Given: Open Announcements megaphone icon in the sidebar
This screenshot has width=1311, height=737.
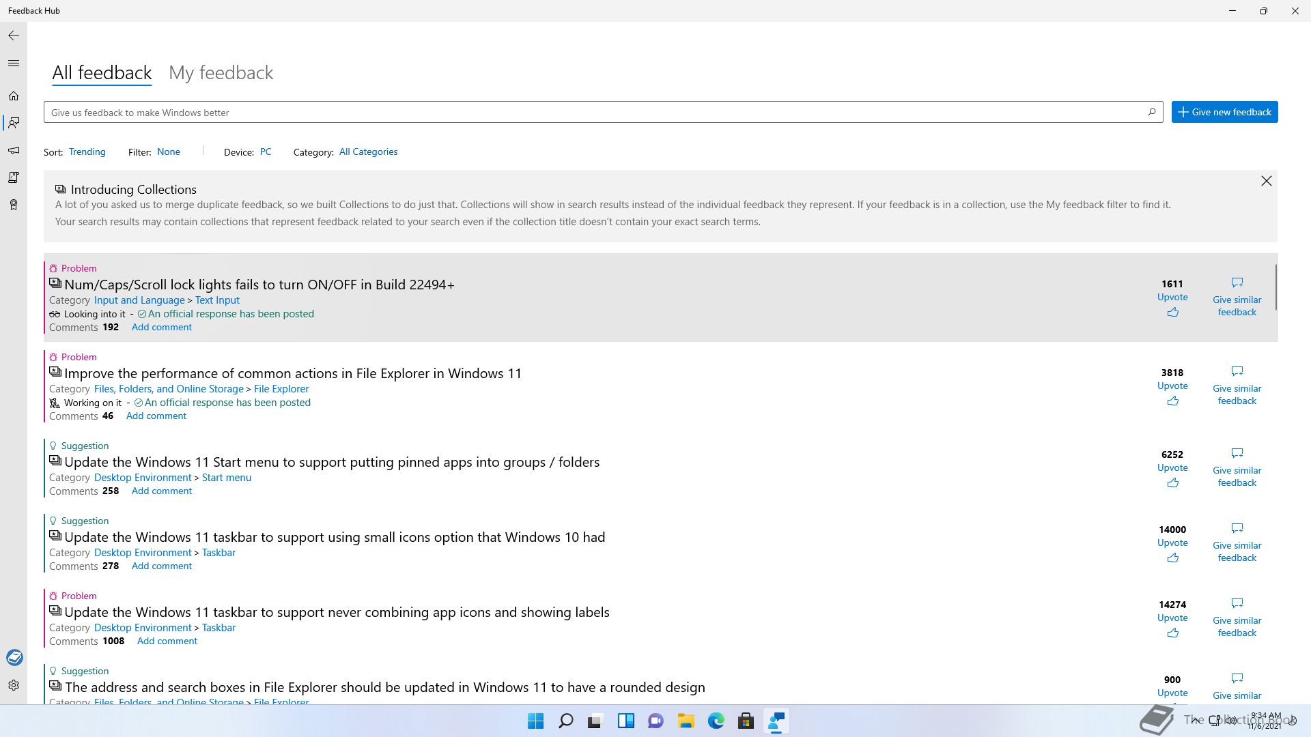Looking at the screenshot, I should point(14,150).
